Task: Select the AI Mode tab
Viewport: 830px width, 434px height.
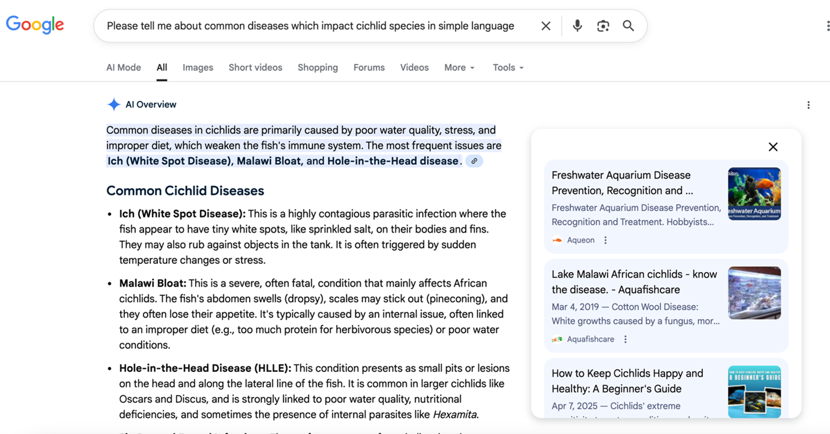Action: tap(123, 67)
